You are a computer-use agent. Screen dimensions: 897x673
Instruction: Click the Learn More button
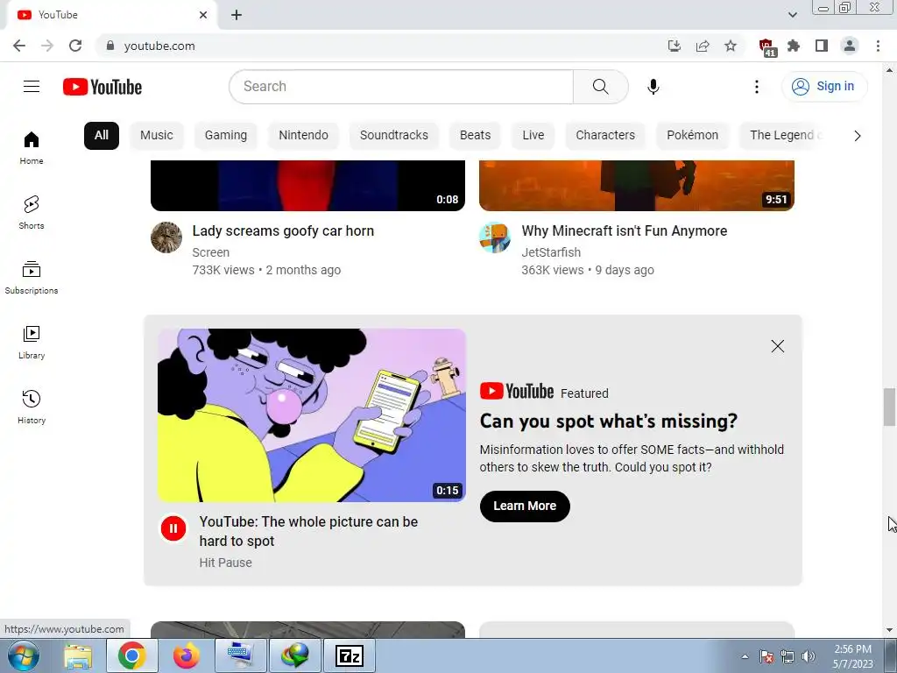pyautogui.click(x=525, y=506)
